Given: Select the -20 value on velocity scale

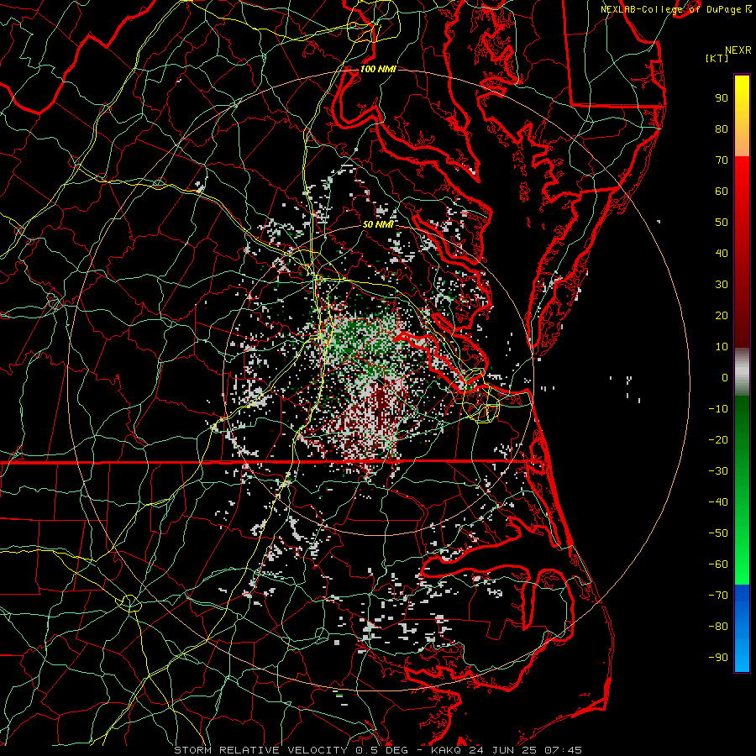Looking at the screenshot, I should (718, 439).
